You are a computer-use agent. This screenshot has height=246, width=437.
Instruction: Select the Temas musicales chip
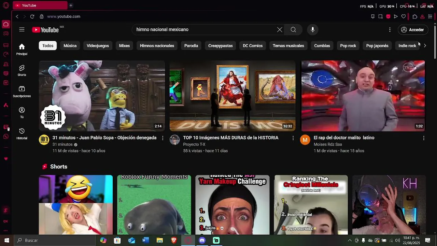tap(288, 46)
